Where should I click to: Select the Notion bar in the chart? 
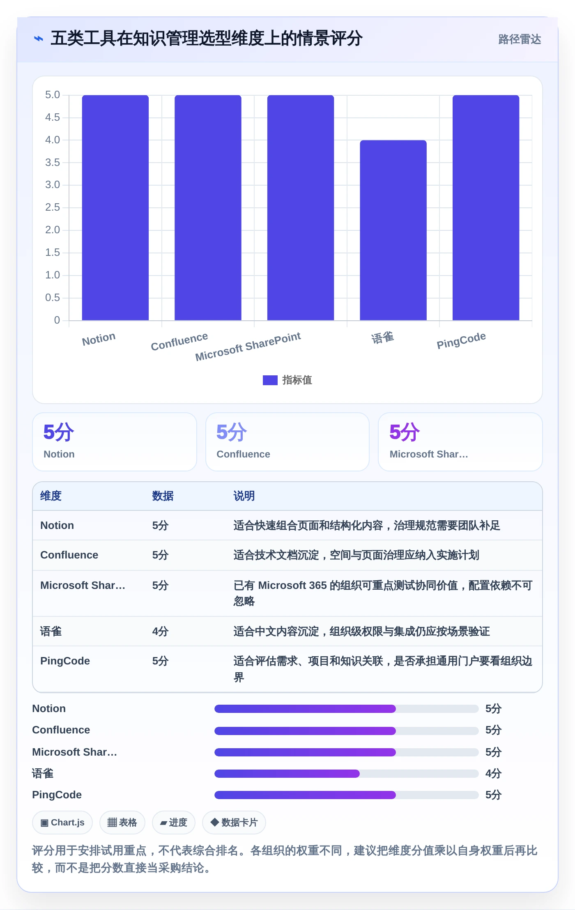point(115,207)
